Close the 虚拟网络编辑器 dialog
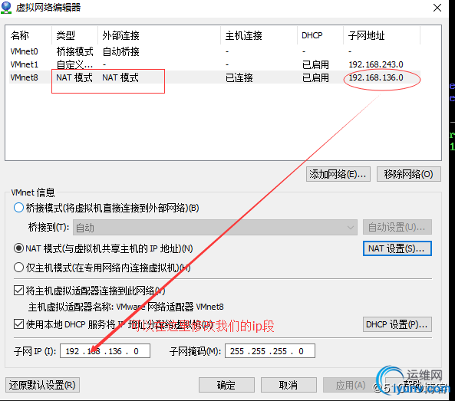 click(437, 8)
